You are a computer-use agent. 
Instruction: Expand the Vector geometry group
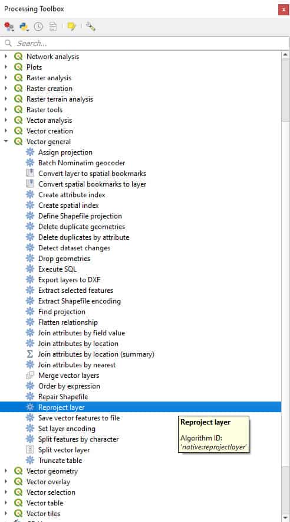point(6,471)
